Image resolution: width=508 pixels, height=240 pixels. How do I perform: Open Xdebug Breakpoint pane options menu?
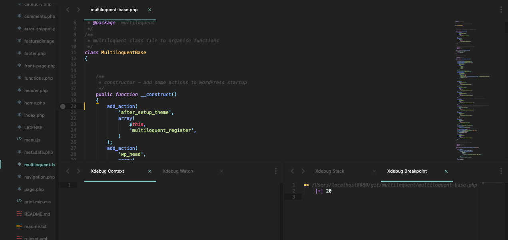point(501,171)
